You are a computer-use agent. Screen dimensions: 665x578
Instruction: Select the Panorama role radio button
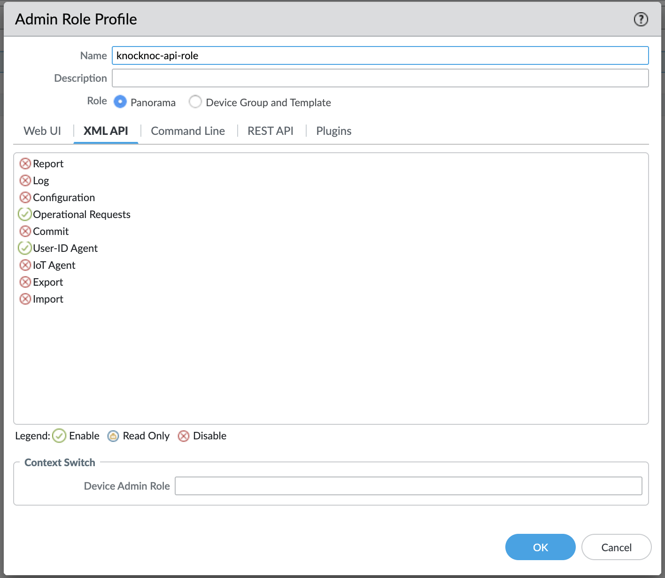(x=120, y=102)
